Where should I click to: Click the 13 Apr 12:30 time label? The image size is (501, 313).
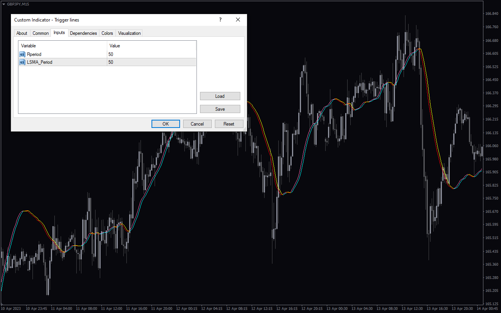point(412,309)
